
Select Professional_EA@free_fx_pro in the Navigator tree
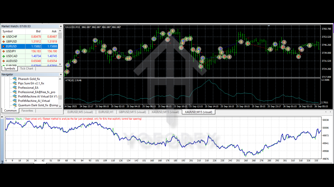point(15,92)
